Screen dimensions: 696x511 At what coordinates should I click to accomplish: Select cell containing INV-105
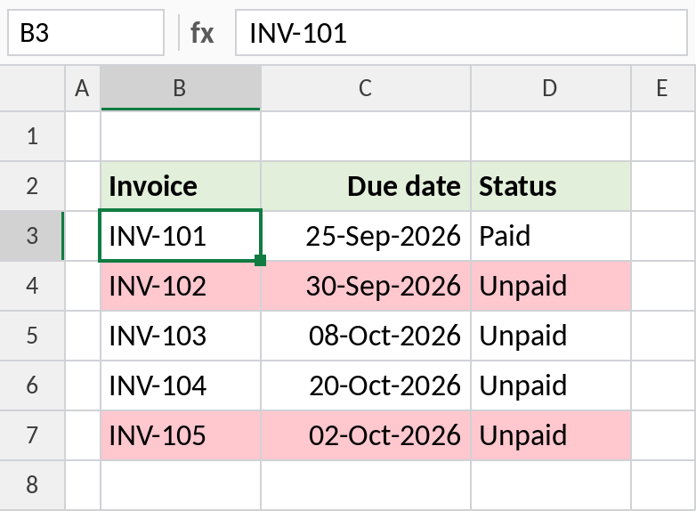point(181,435)
